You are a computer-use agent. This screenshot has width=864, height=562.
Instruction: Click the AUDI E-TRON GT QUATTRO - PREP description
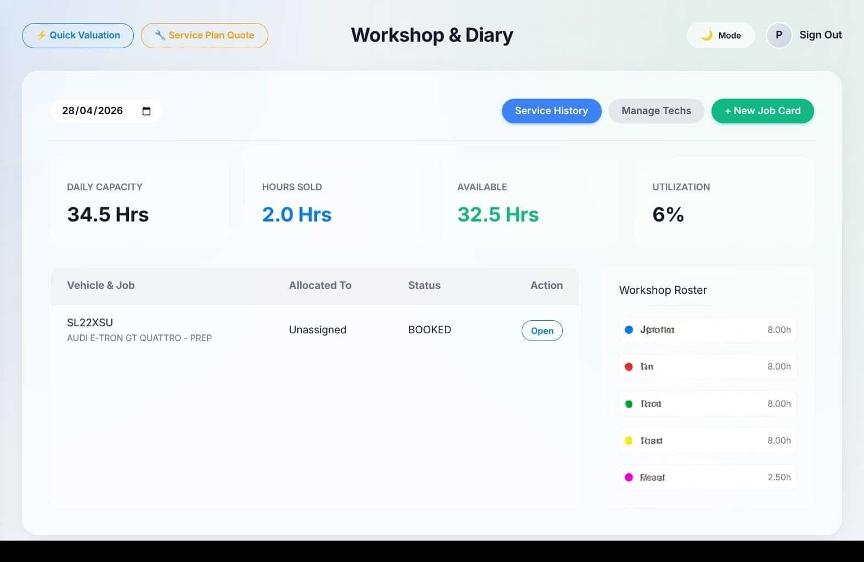(139, 338)
